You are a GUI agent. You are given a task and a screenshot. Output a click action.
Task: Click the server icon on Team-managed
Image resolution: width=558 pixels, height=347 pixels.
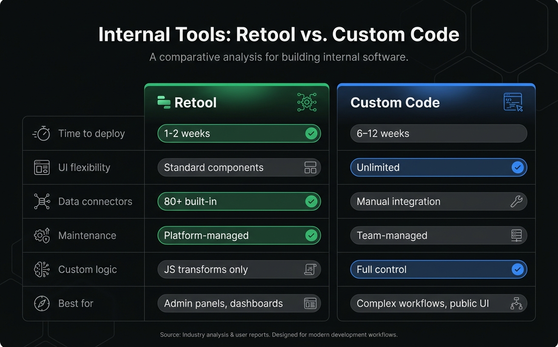pyautogui.click(x=517, y=235)
